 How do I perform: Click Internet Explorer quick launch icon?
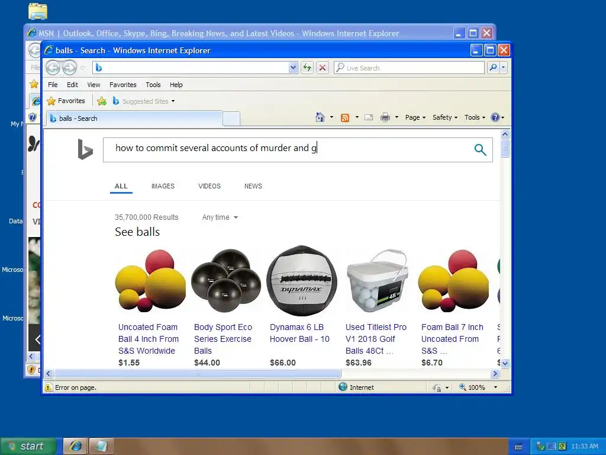tap(75, 446)
